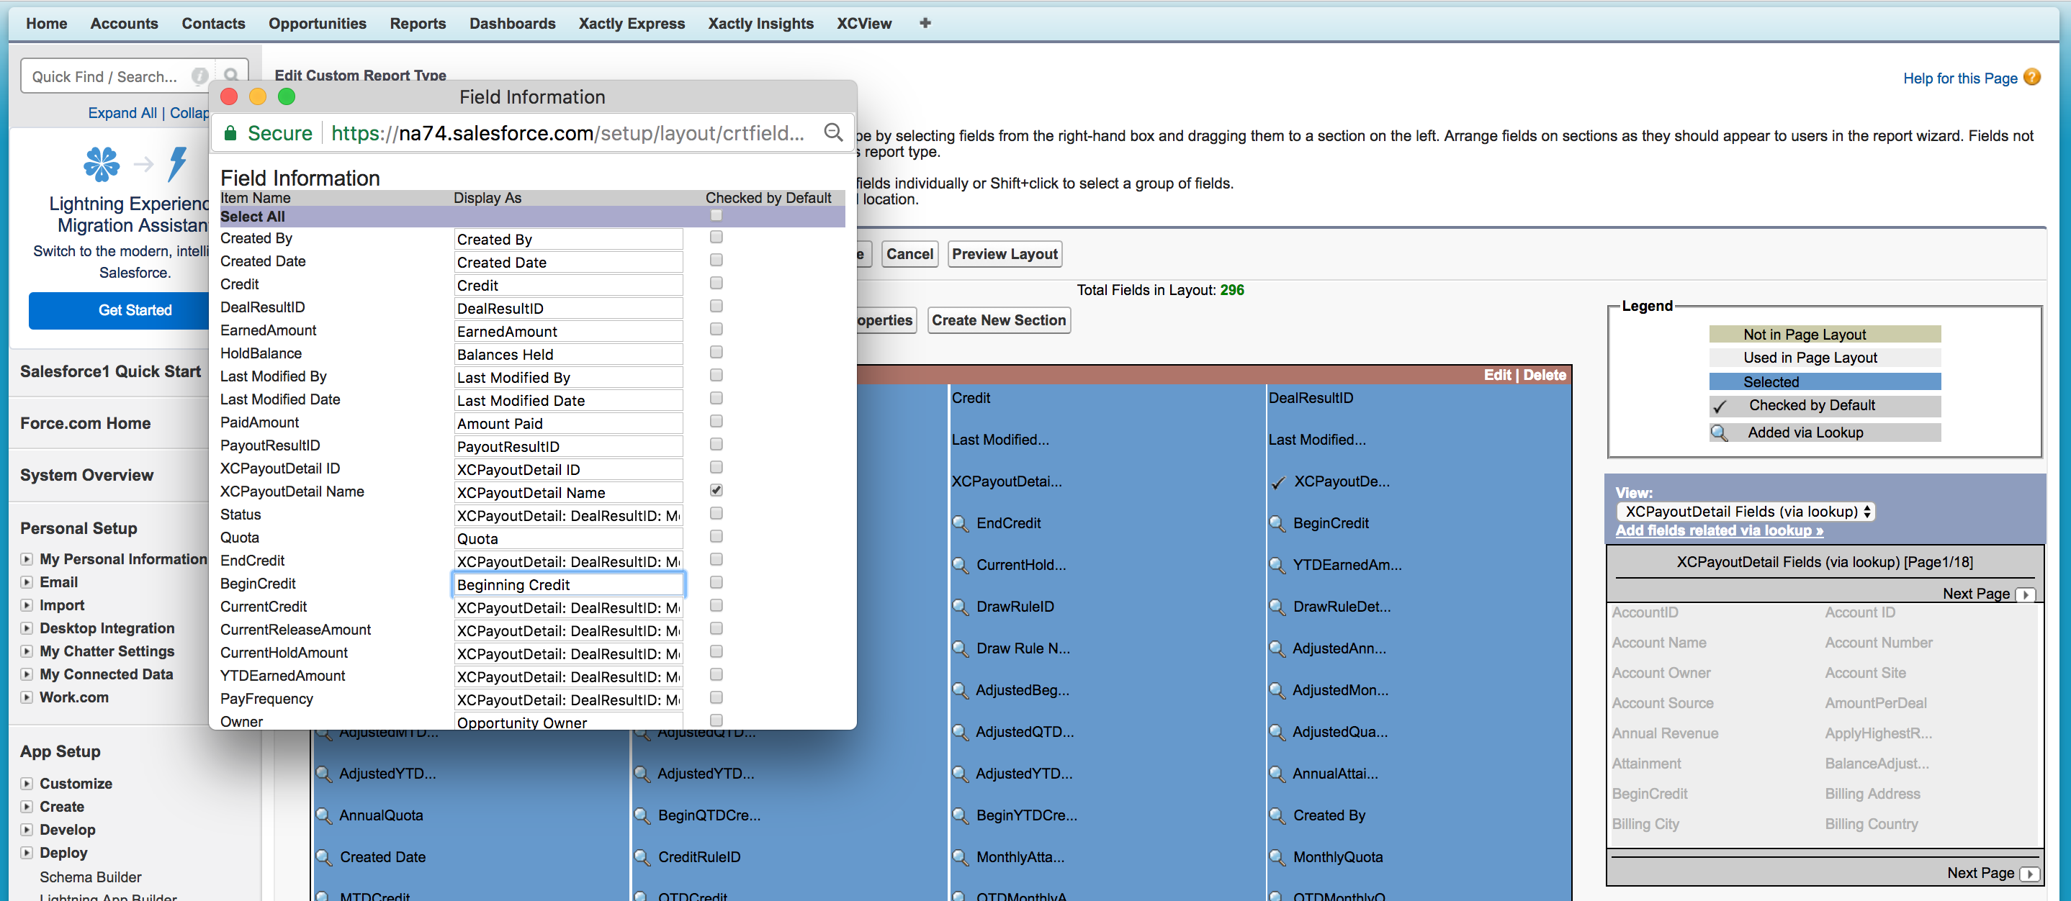Open the Accounts tab
Screen dimensions: 2071x901
125,23
